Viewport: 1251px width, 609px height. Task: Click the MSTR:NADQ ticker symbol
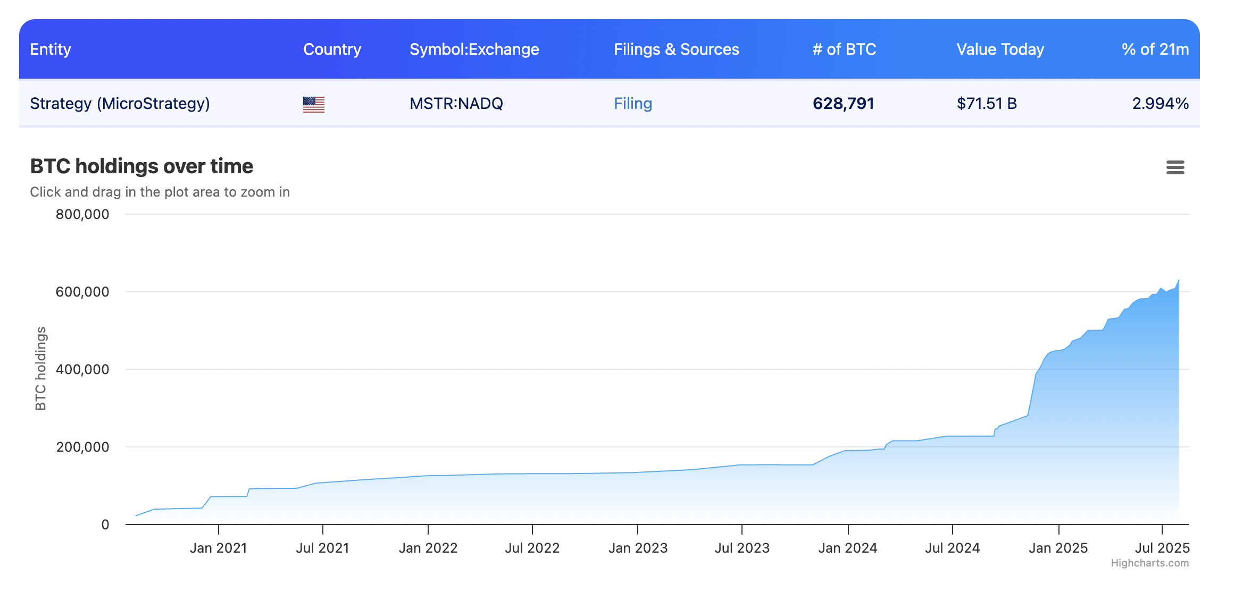pyautogui.click(x=456, y=103)
